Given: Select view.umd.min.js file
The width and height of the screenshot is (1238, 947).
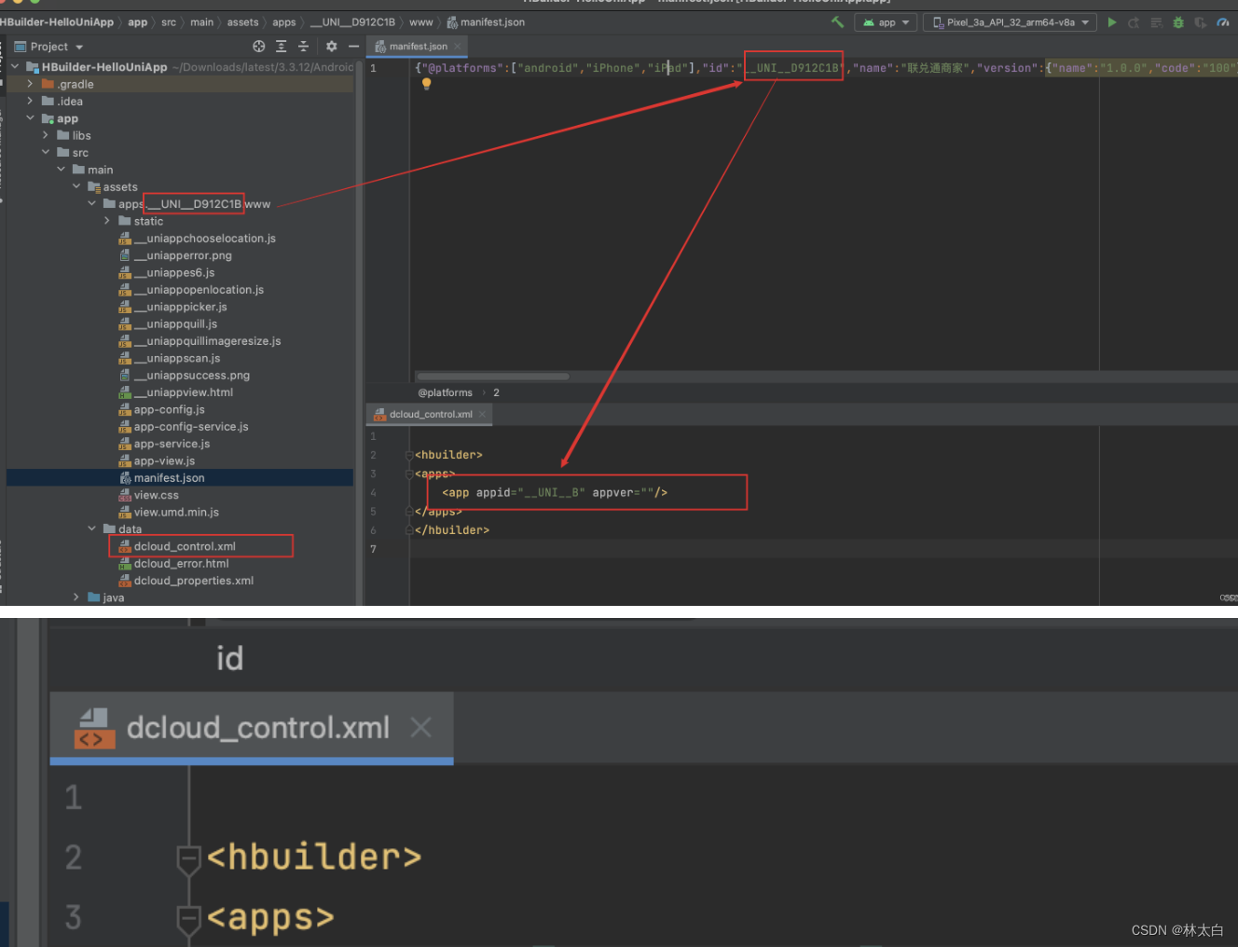Looking at the screenshot, I should (176, 512).
